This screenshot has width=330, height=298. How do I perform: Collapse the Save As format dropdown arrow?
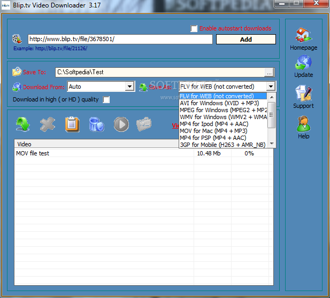(x=271, y=87)
